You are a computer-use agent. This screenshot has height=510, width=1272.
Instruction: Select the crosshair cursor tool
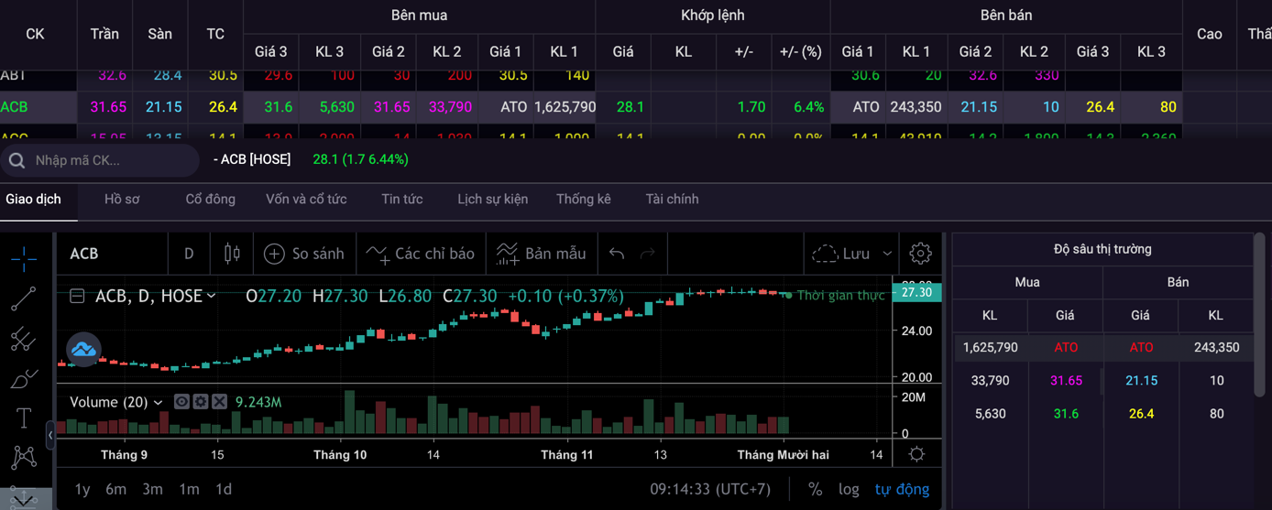tap(24, 260)
